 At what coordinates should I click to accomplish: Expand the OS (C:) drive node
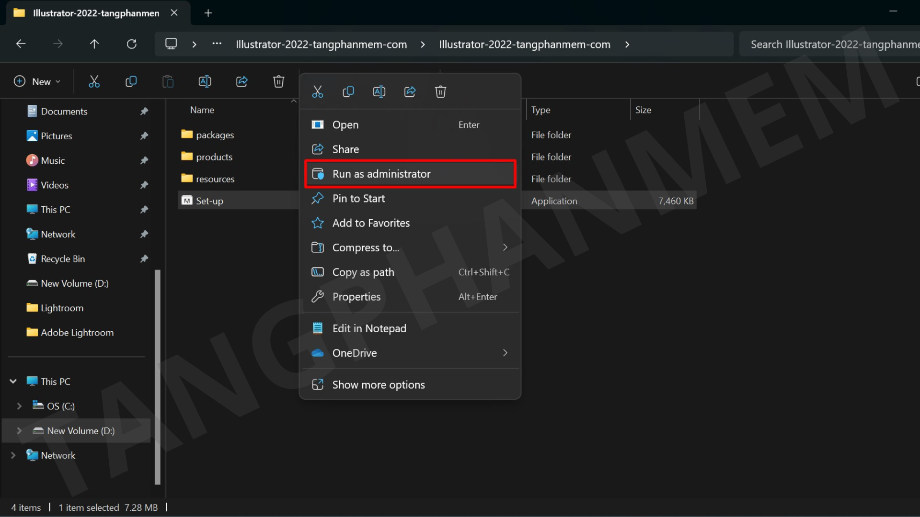click(x=19, y=406)
